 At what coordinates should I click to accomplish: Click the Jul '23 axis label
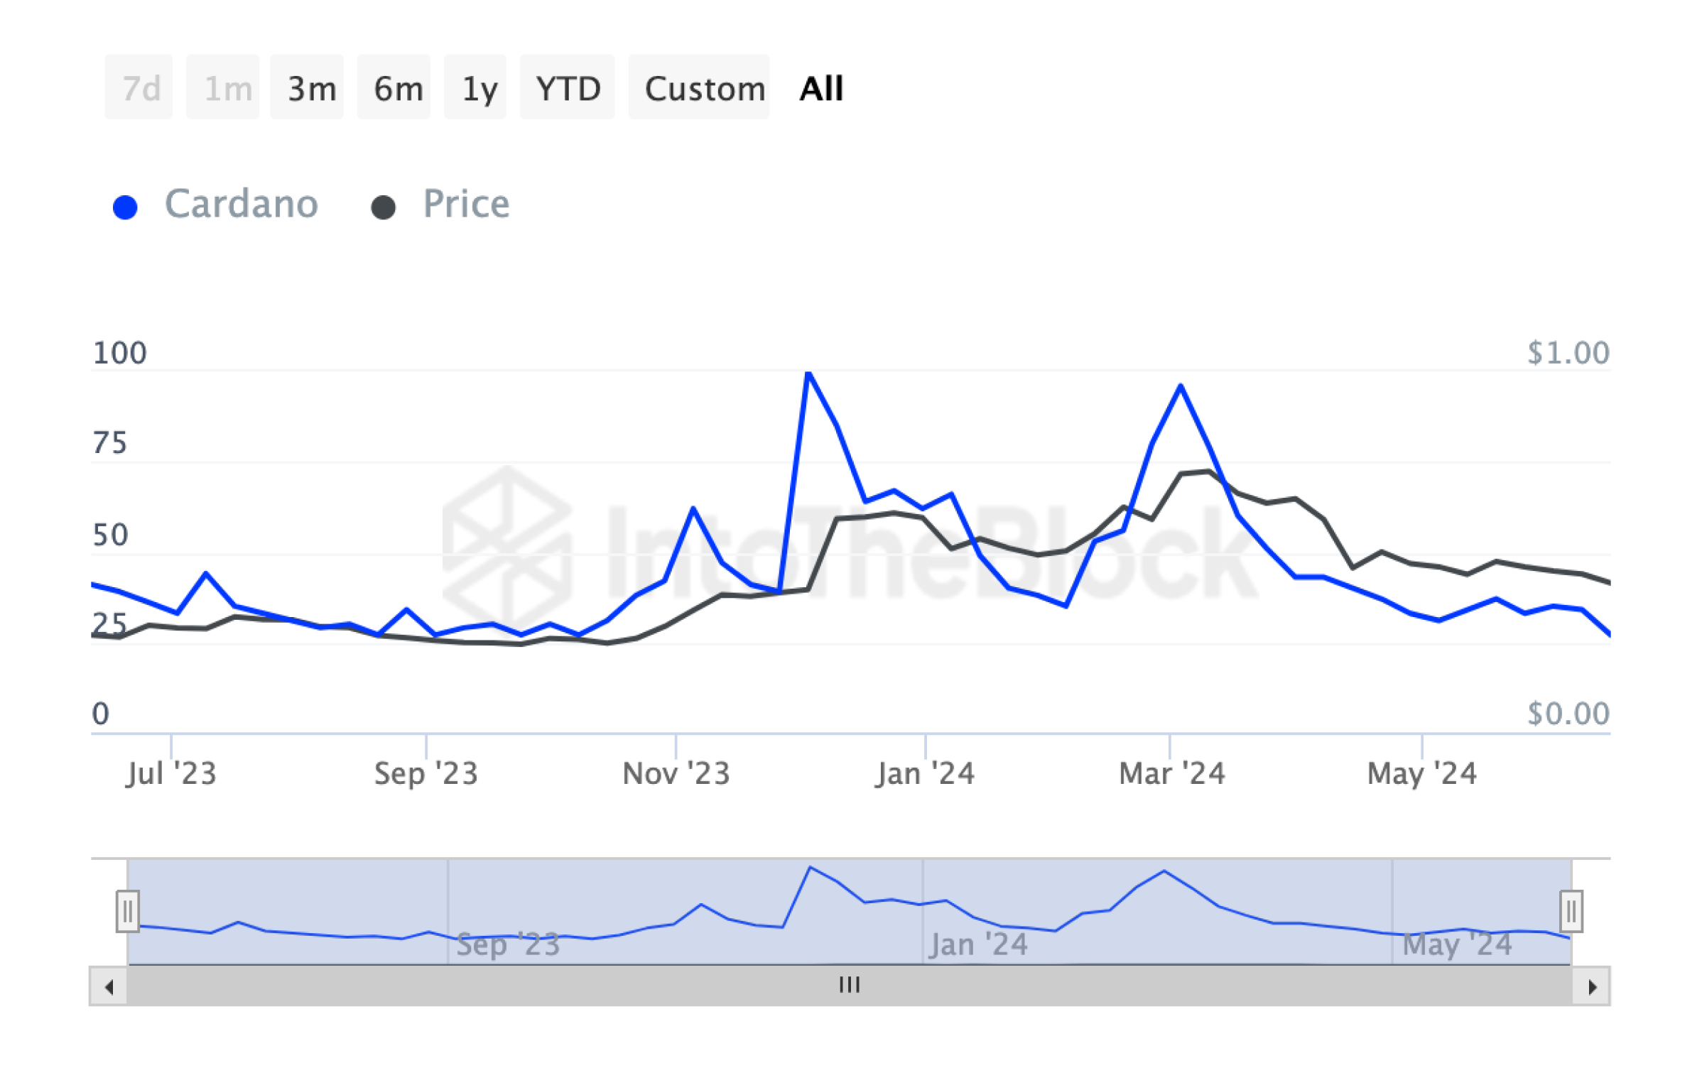click(x=171, y=773)
